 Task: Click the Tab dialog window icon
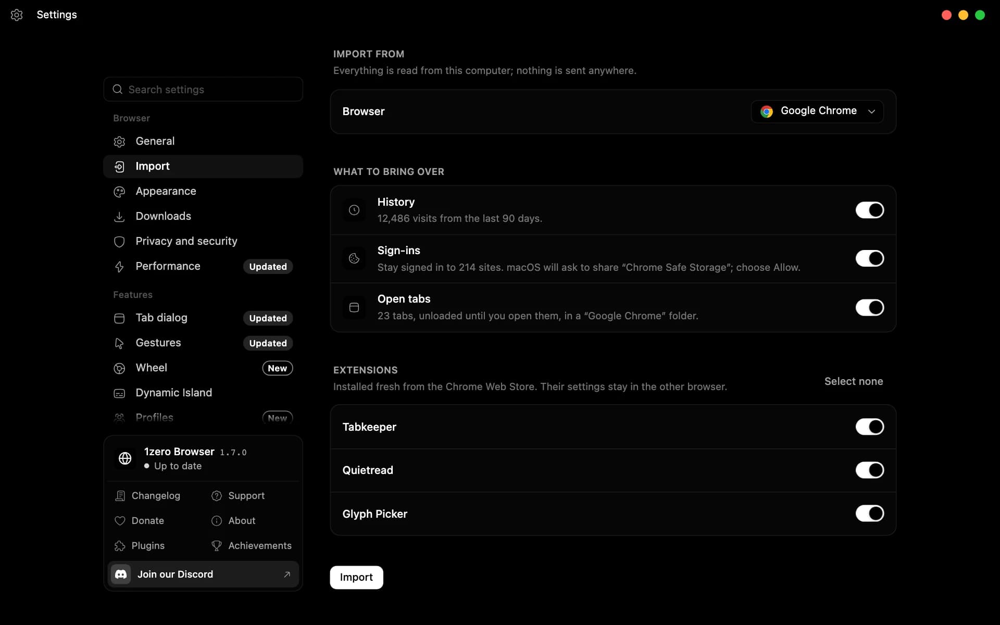119,318
